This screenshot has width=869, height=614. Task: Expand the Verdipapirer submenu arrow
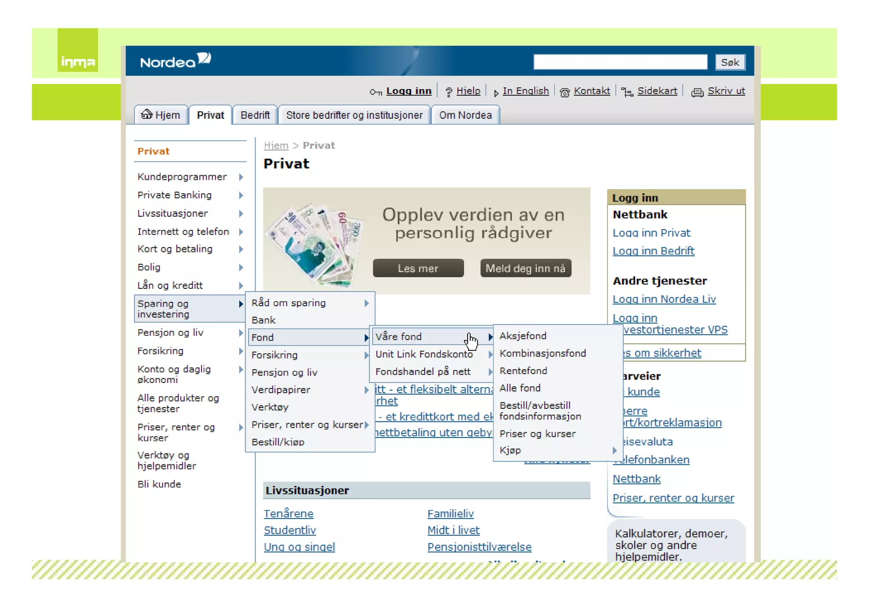pyautogui.click(x=366, y=390)
